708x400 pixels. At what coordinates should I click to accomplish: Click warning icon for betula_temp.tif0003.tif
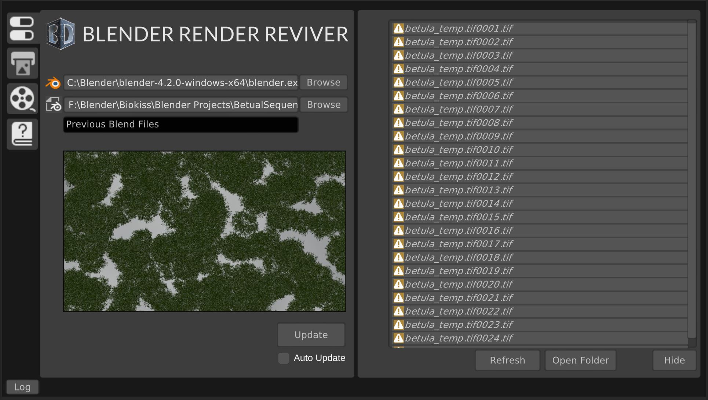tap(398, 55)
